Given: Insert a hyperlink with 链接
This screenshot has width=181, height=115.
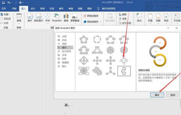Looking at the screenshot, I should (123, 14).
